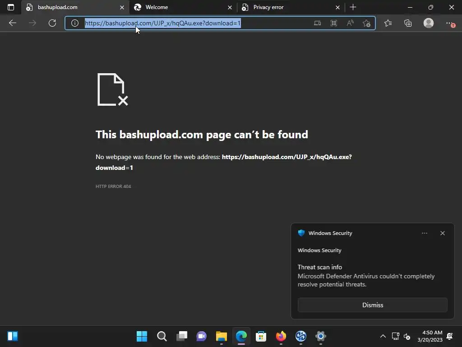Open taskbar Search

[162, 336]
